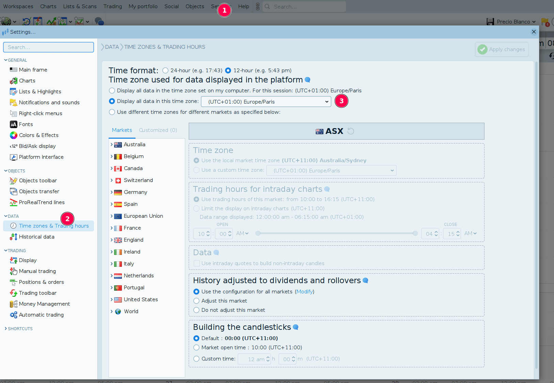Click the top menu bar Search field
Viewport: 554px width, 383px height.
304,6
